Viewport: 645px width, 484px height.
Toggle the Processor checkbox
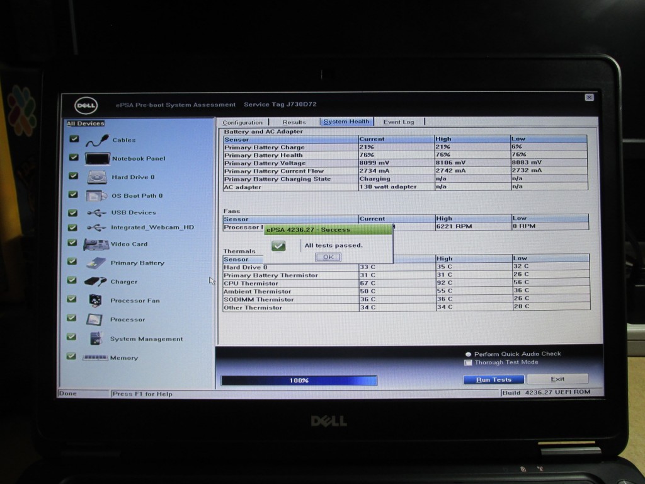pyautogui.click(x=71, y=318)
